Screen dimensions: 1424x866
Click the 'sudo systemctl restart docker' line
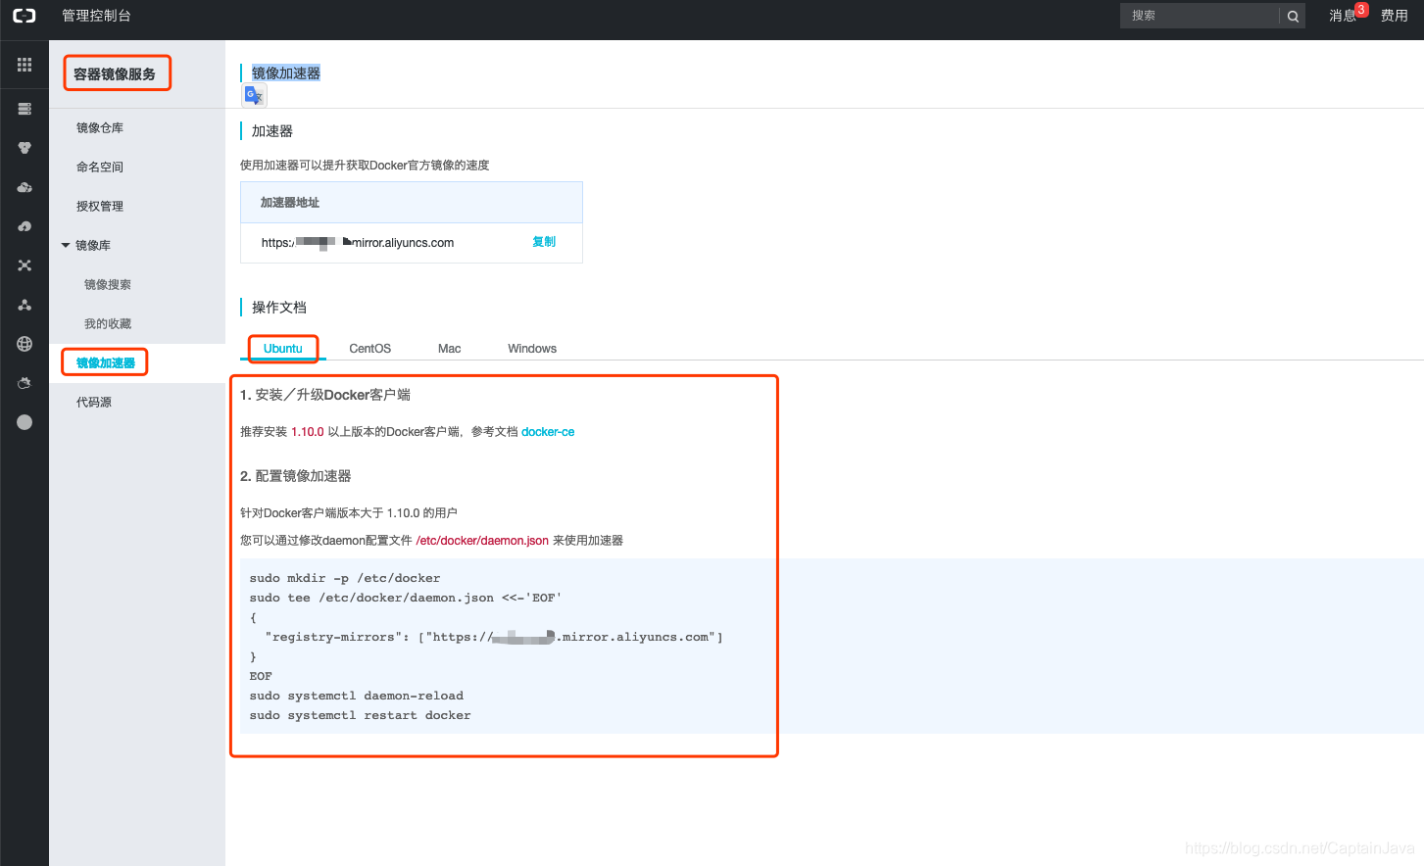click(360, 716)
